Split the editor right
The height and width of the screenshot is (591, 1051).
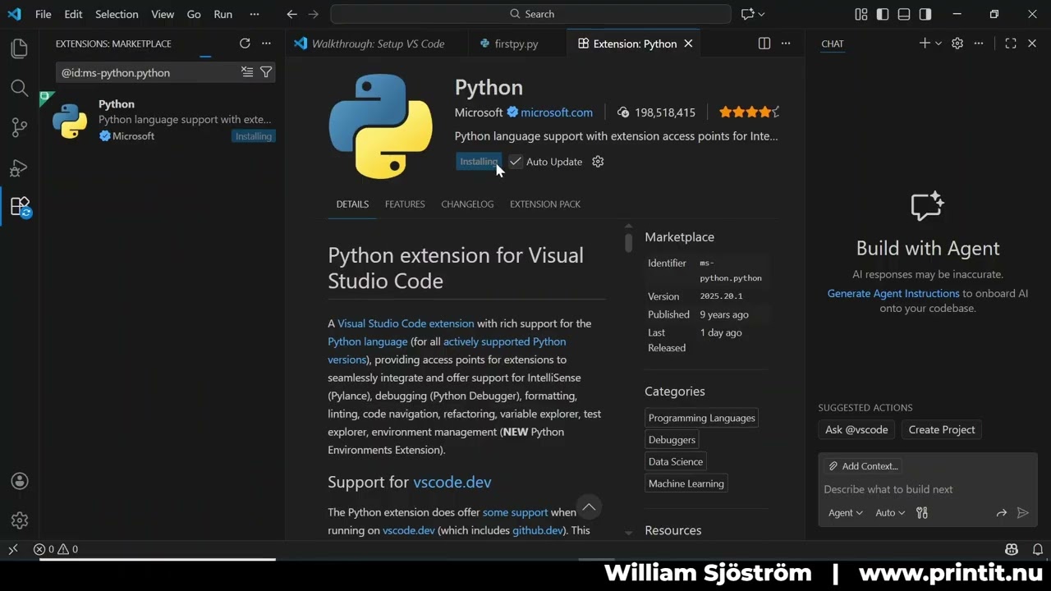[764, 44]
